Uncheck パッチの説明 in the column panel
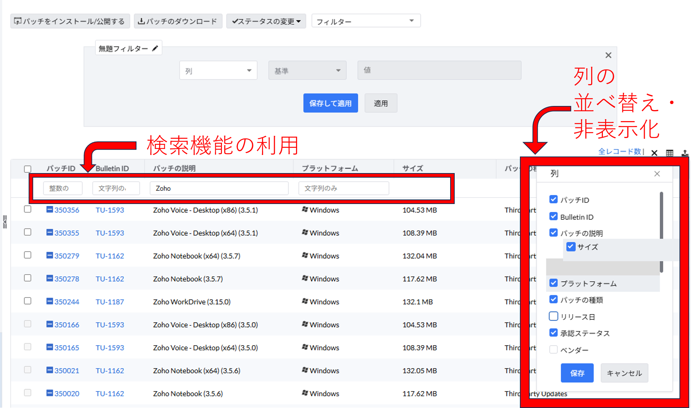Screen dimensions: 699x408 [x=553, y=232]
